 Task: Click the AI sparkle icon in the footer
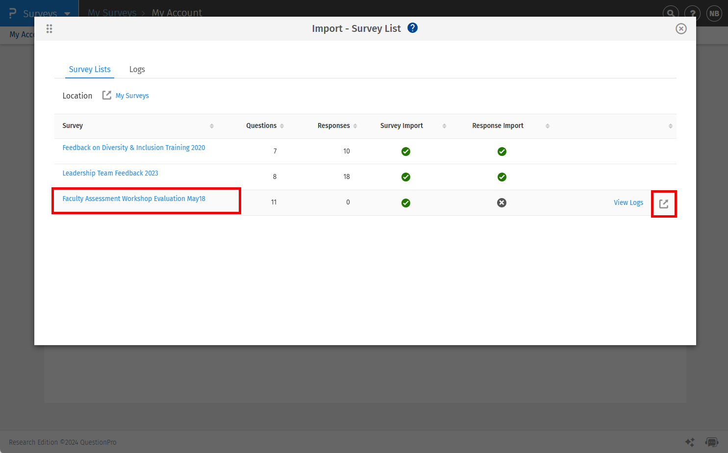(690, 442)
